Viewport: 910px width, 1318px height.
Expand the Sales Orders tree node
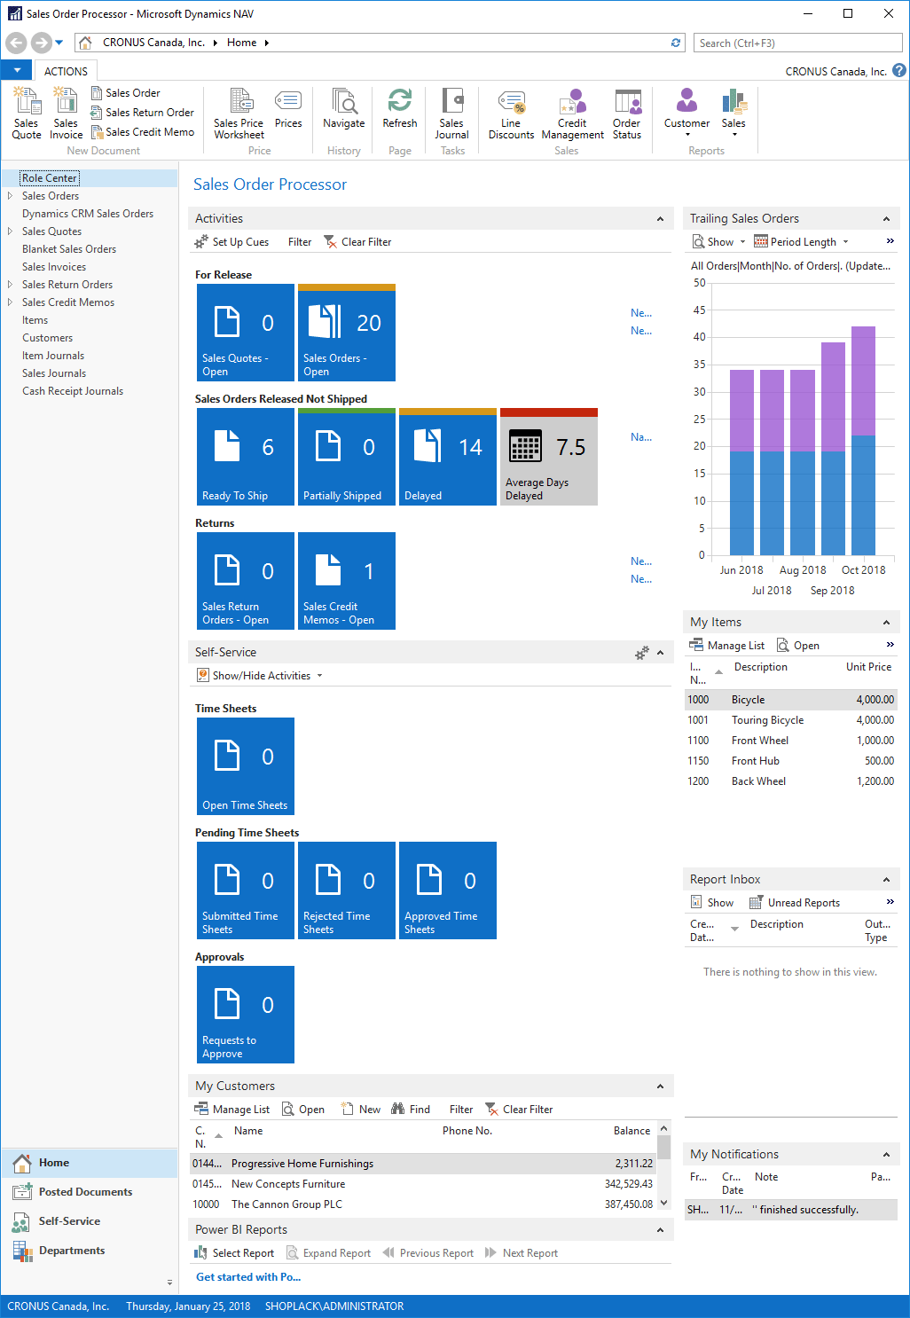tap(10, 196)
